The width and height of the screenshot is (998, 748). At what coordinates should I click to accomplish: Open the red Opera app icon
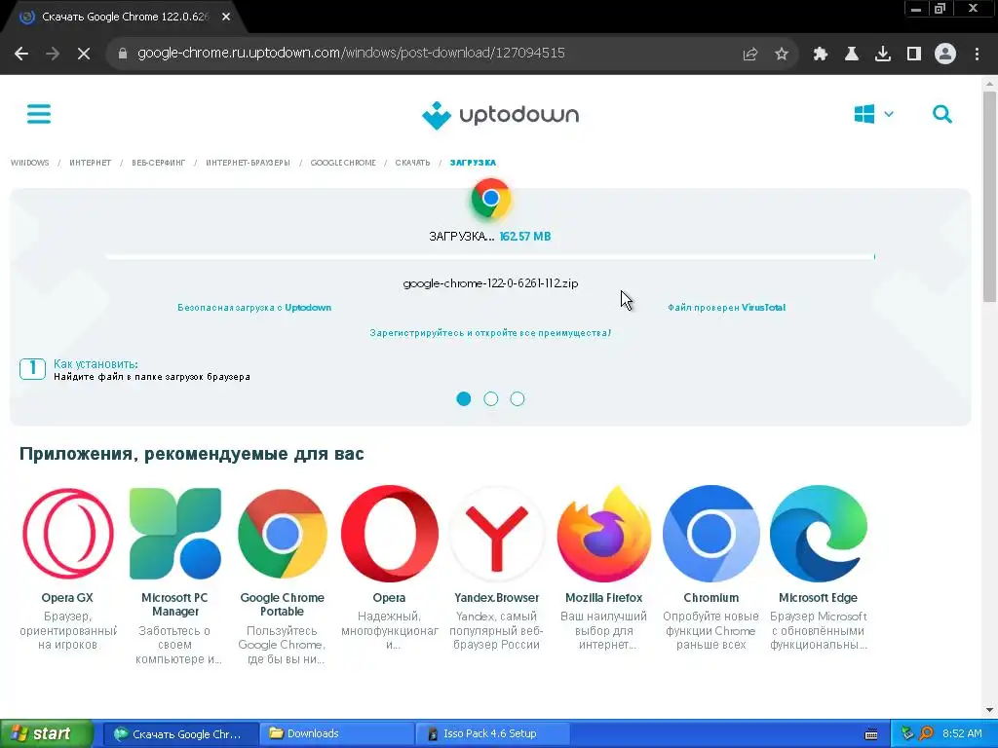pyautogui.click(x=390, y=534)
